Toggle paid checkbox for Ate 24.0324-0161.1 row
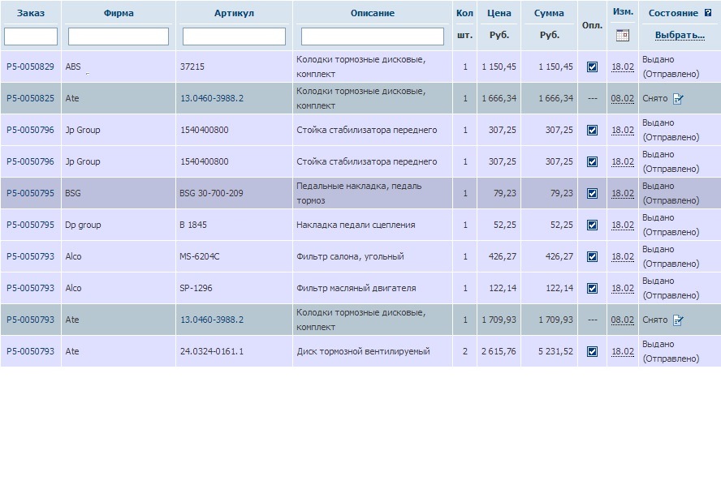The image size is (721, 498). point(592,351)
